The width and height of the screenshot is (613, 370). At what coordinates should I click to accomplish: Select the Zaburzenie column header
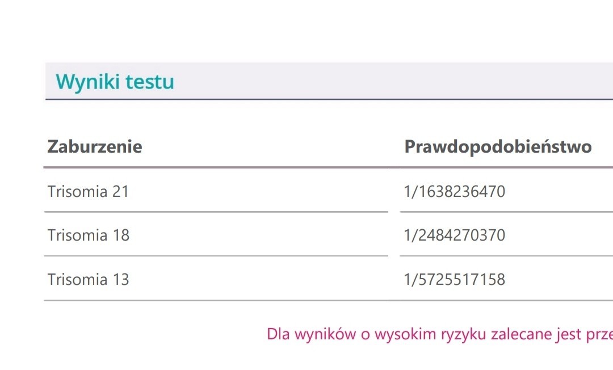click(95, 147)
